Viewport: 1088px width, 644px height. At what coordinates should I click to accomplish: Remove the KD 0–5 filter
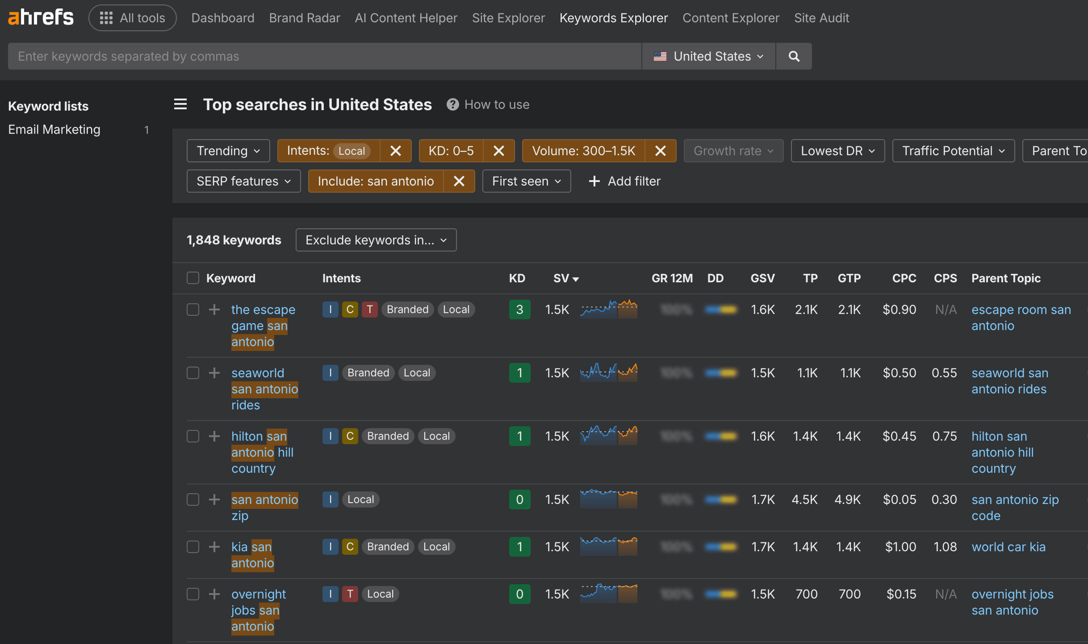click(x=499, y=151)
